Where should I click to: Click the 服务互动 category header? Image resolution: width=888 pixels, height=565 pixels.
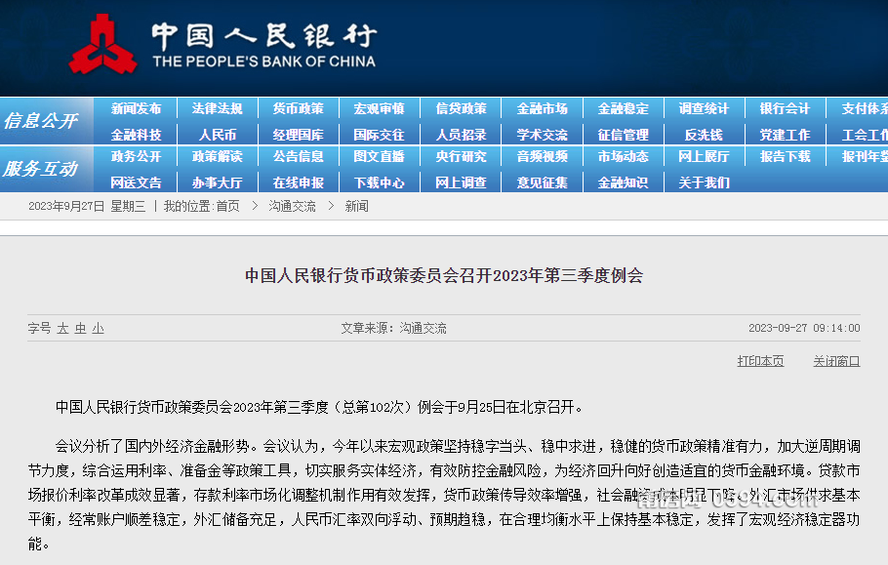coord(41,169)
